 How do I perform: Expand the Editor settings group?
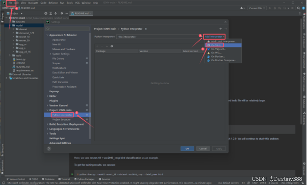coord(47,96)
